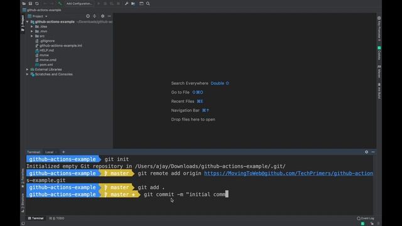Click the github-actions-example breadcrumb
Screen dimensions: 402x226
(x=44, y=10)
